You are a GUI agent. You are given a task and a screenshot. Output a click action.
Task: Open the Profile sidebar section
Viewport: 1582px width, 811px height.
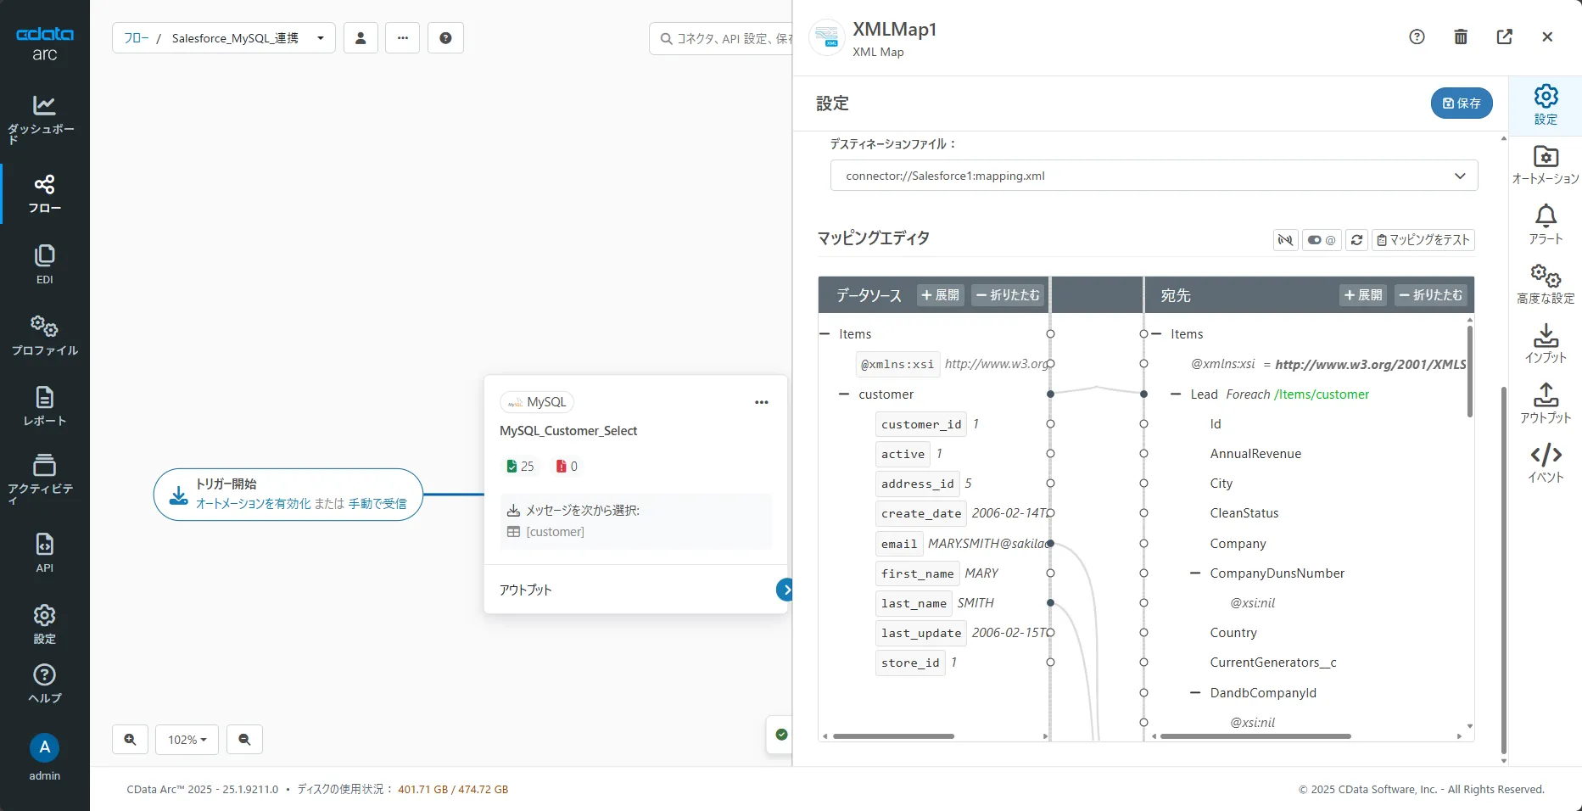click(x=44, y=335)
